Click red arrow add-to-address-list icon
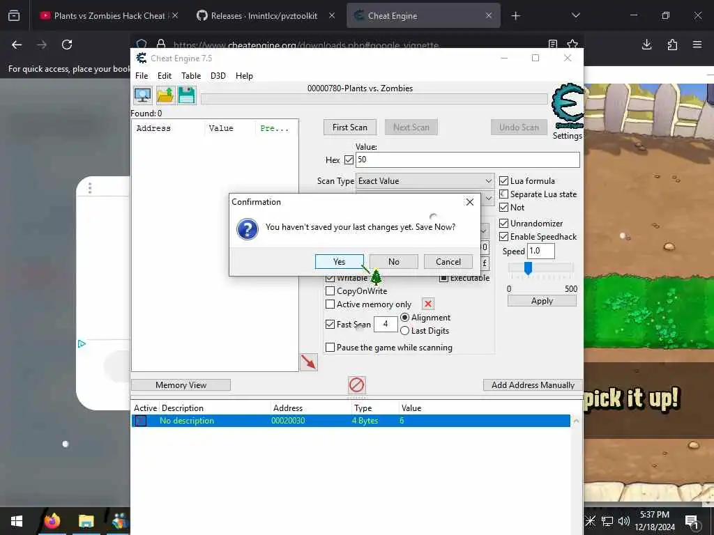This screenshot has width=714, height=535. 309,362
